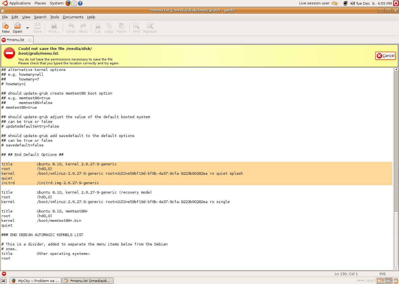Click the memtest86+ title line
Viewport: 399px width, 284px height.
[x=45, y=211]
